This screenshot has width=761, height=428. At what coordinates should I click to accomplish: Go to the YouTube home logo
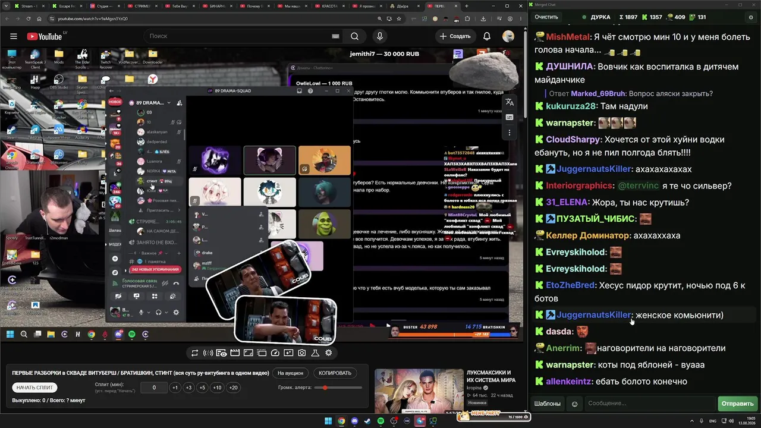point(45,36)
